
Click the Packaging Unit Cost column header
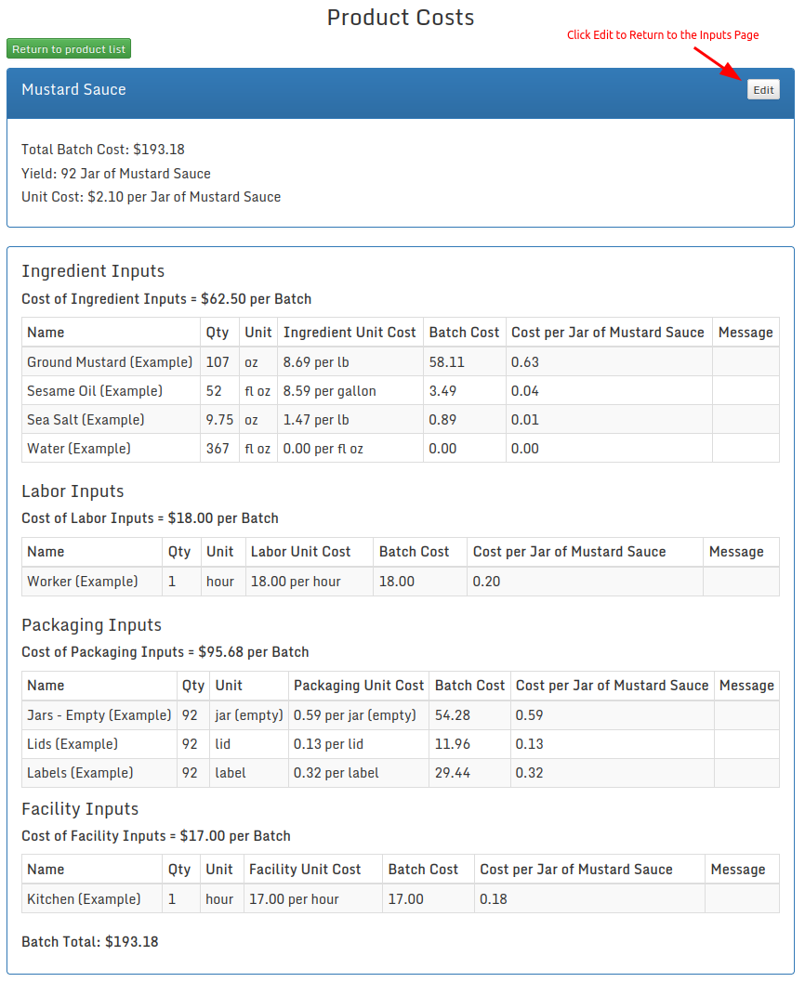click(359, 686)
